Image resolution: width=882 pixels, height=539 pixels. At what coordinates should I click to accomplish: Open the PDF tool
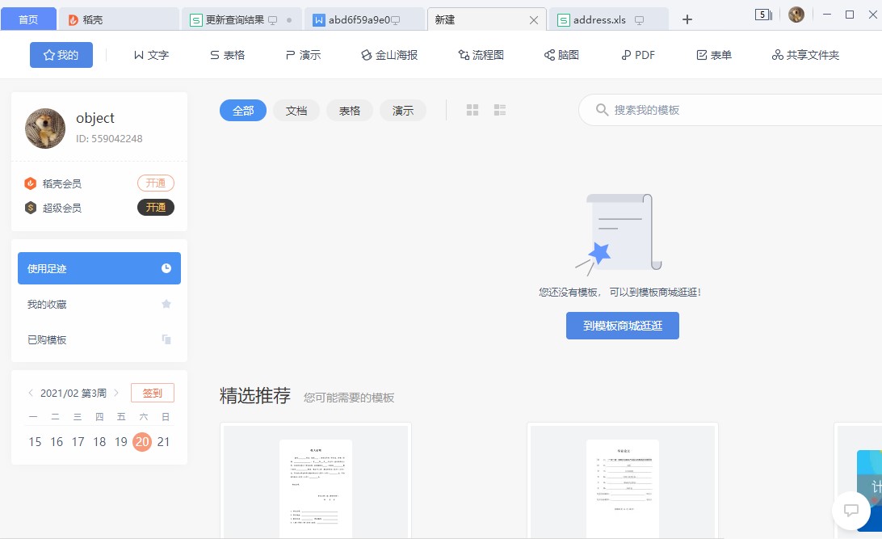click(x=637, y=55)
